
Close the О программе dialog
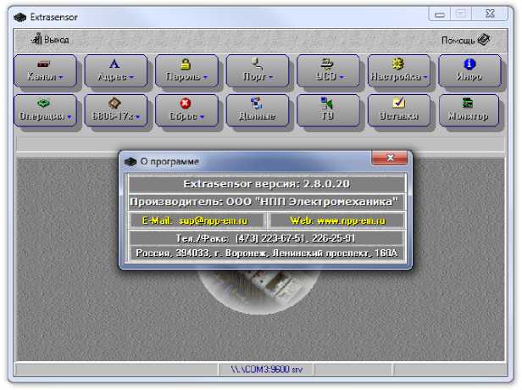[390, 158]
